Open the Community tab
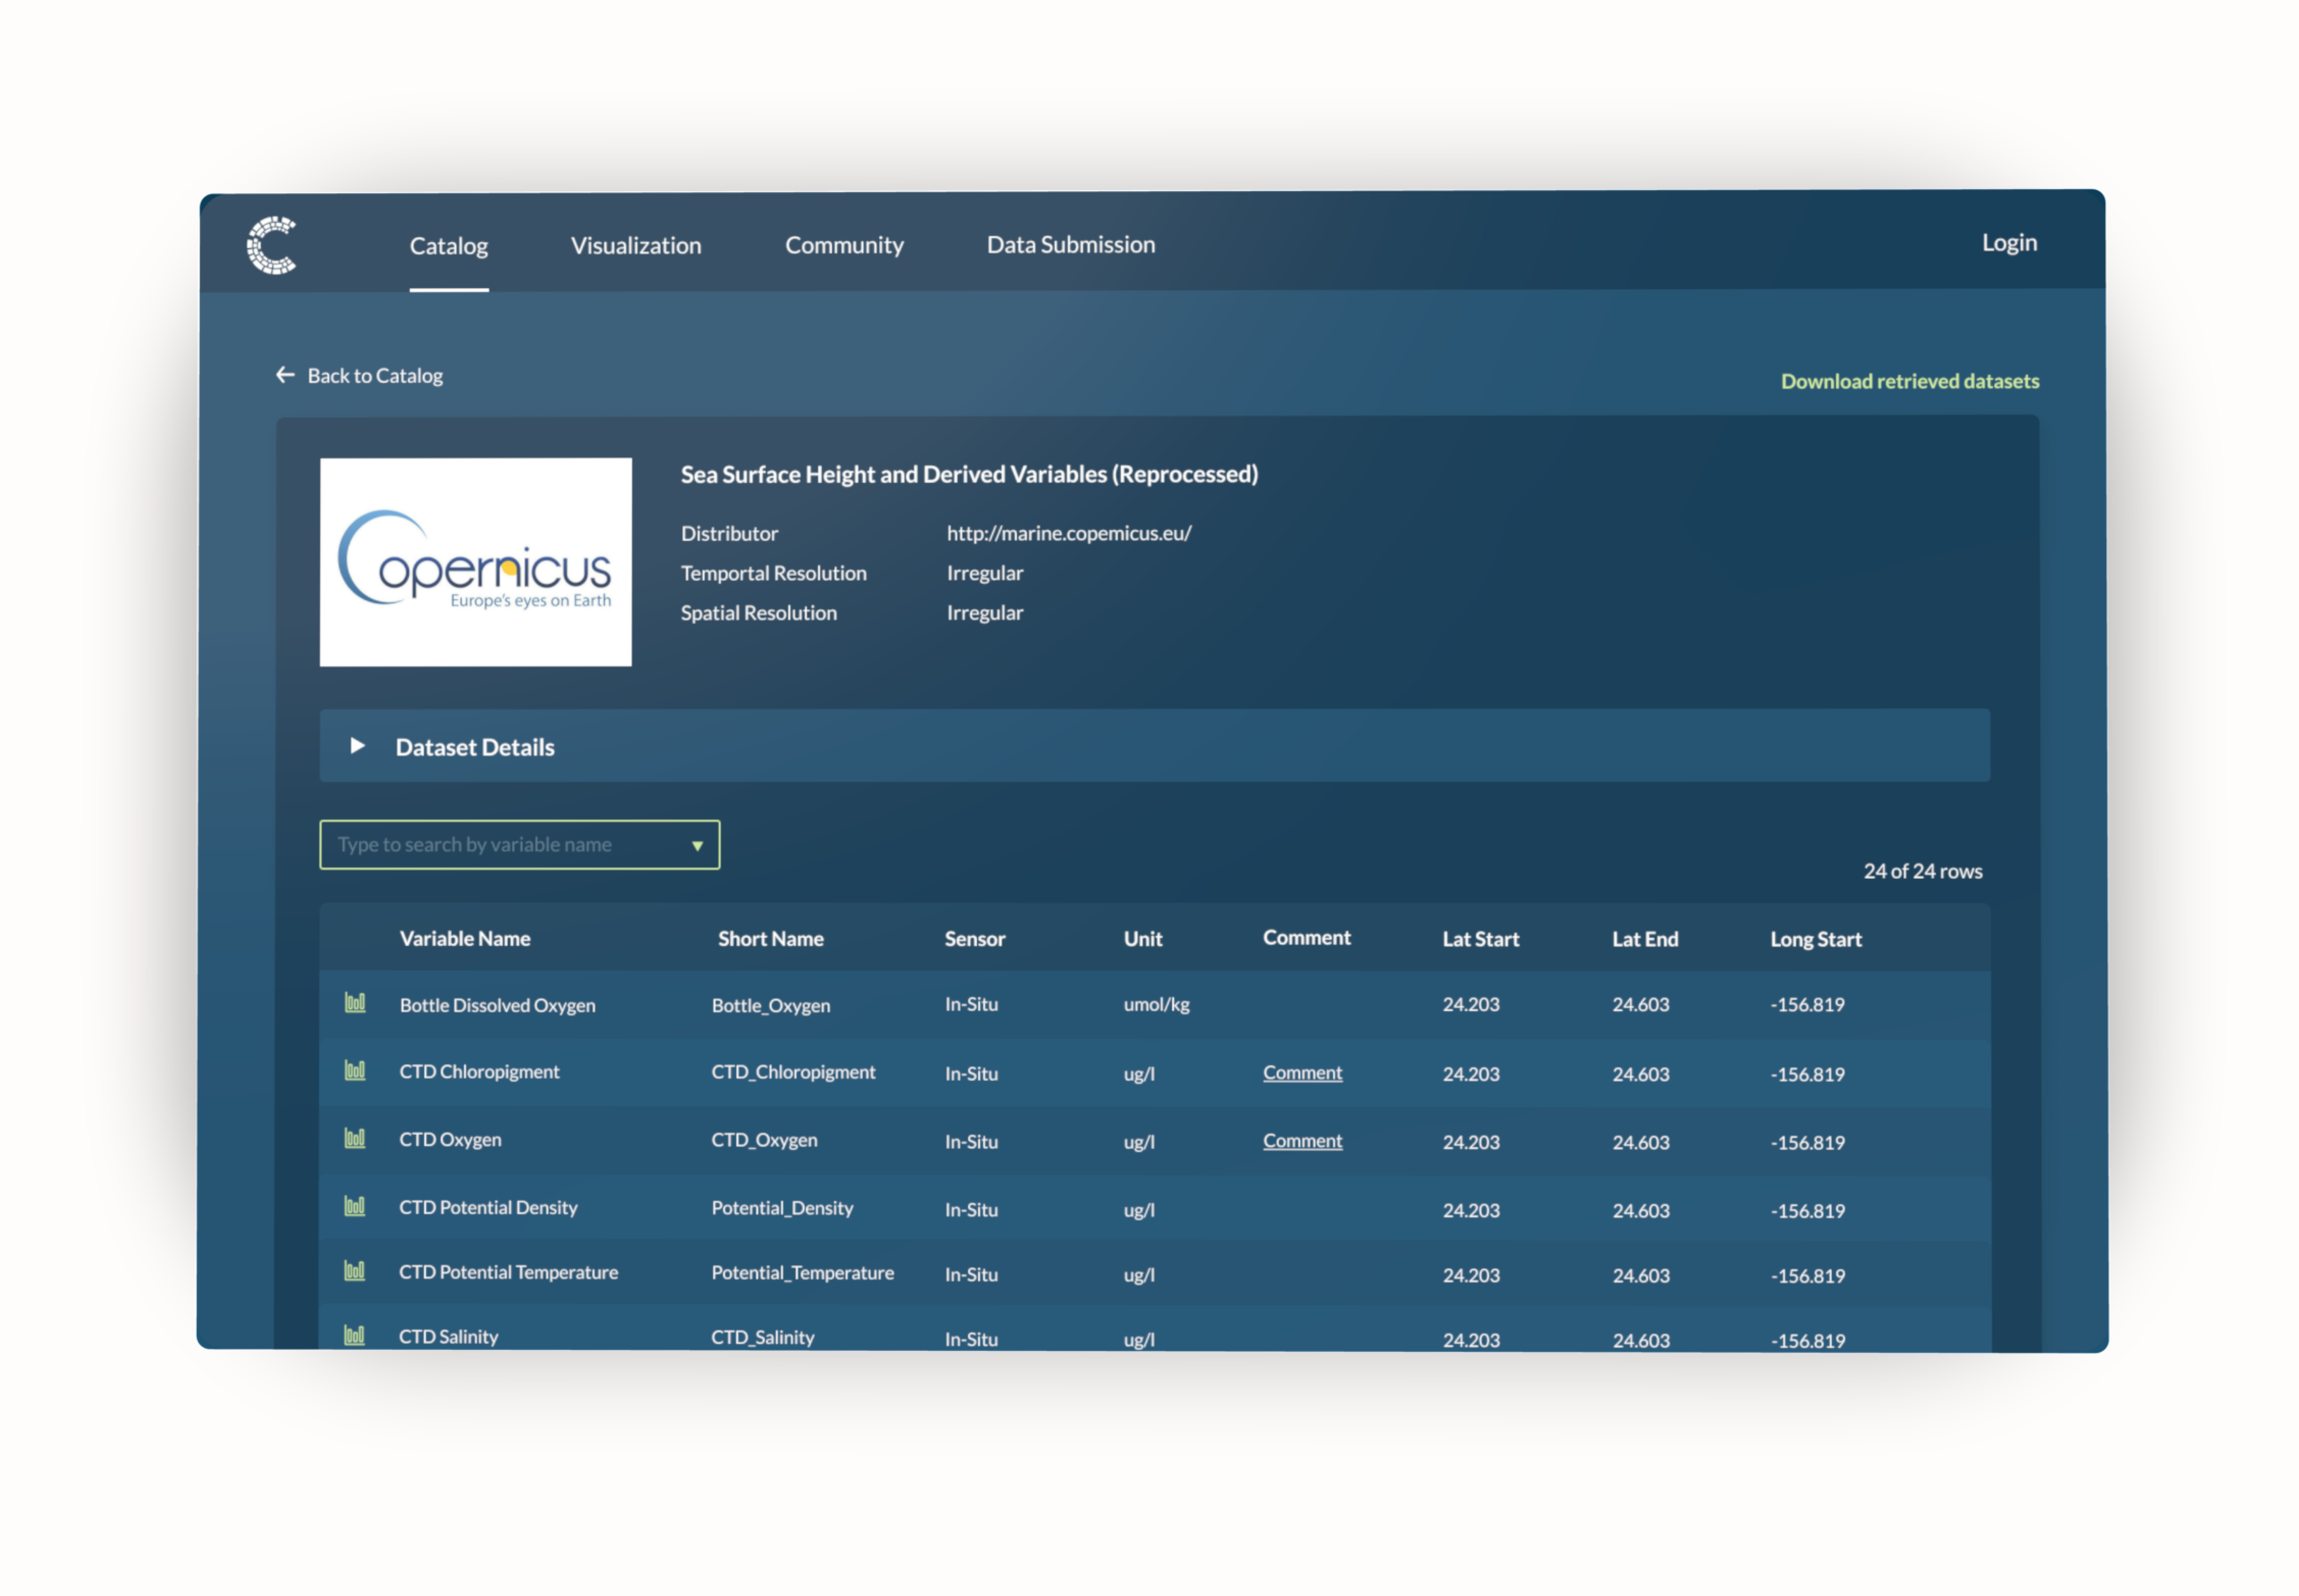The width and height of the screenshot is (2299, 1596). tap(844, 245)
